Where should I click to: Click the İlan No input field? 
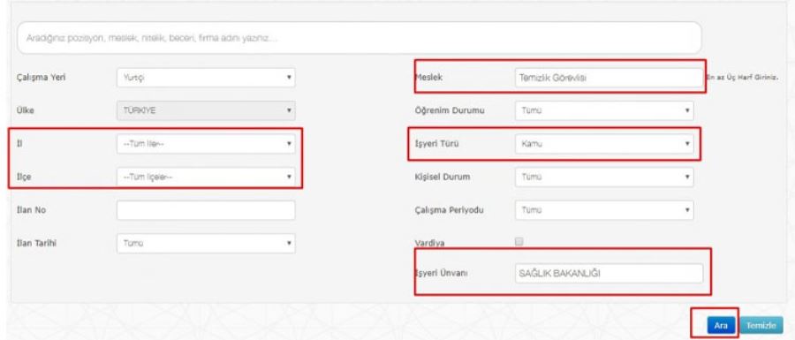point(206,210)
